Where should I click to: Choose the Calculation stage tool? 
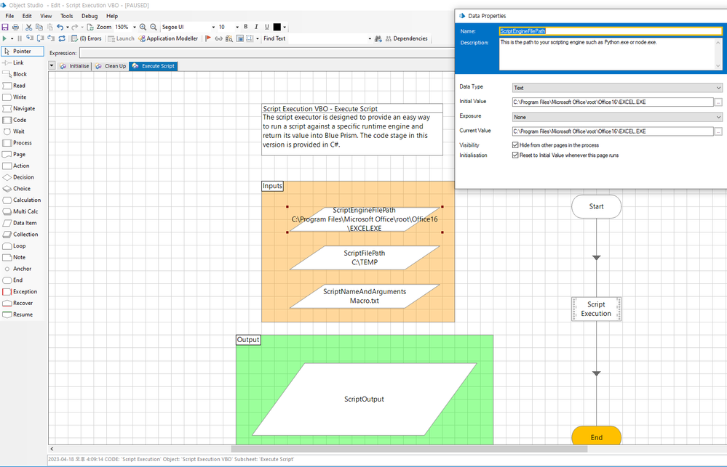[25, 200]
